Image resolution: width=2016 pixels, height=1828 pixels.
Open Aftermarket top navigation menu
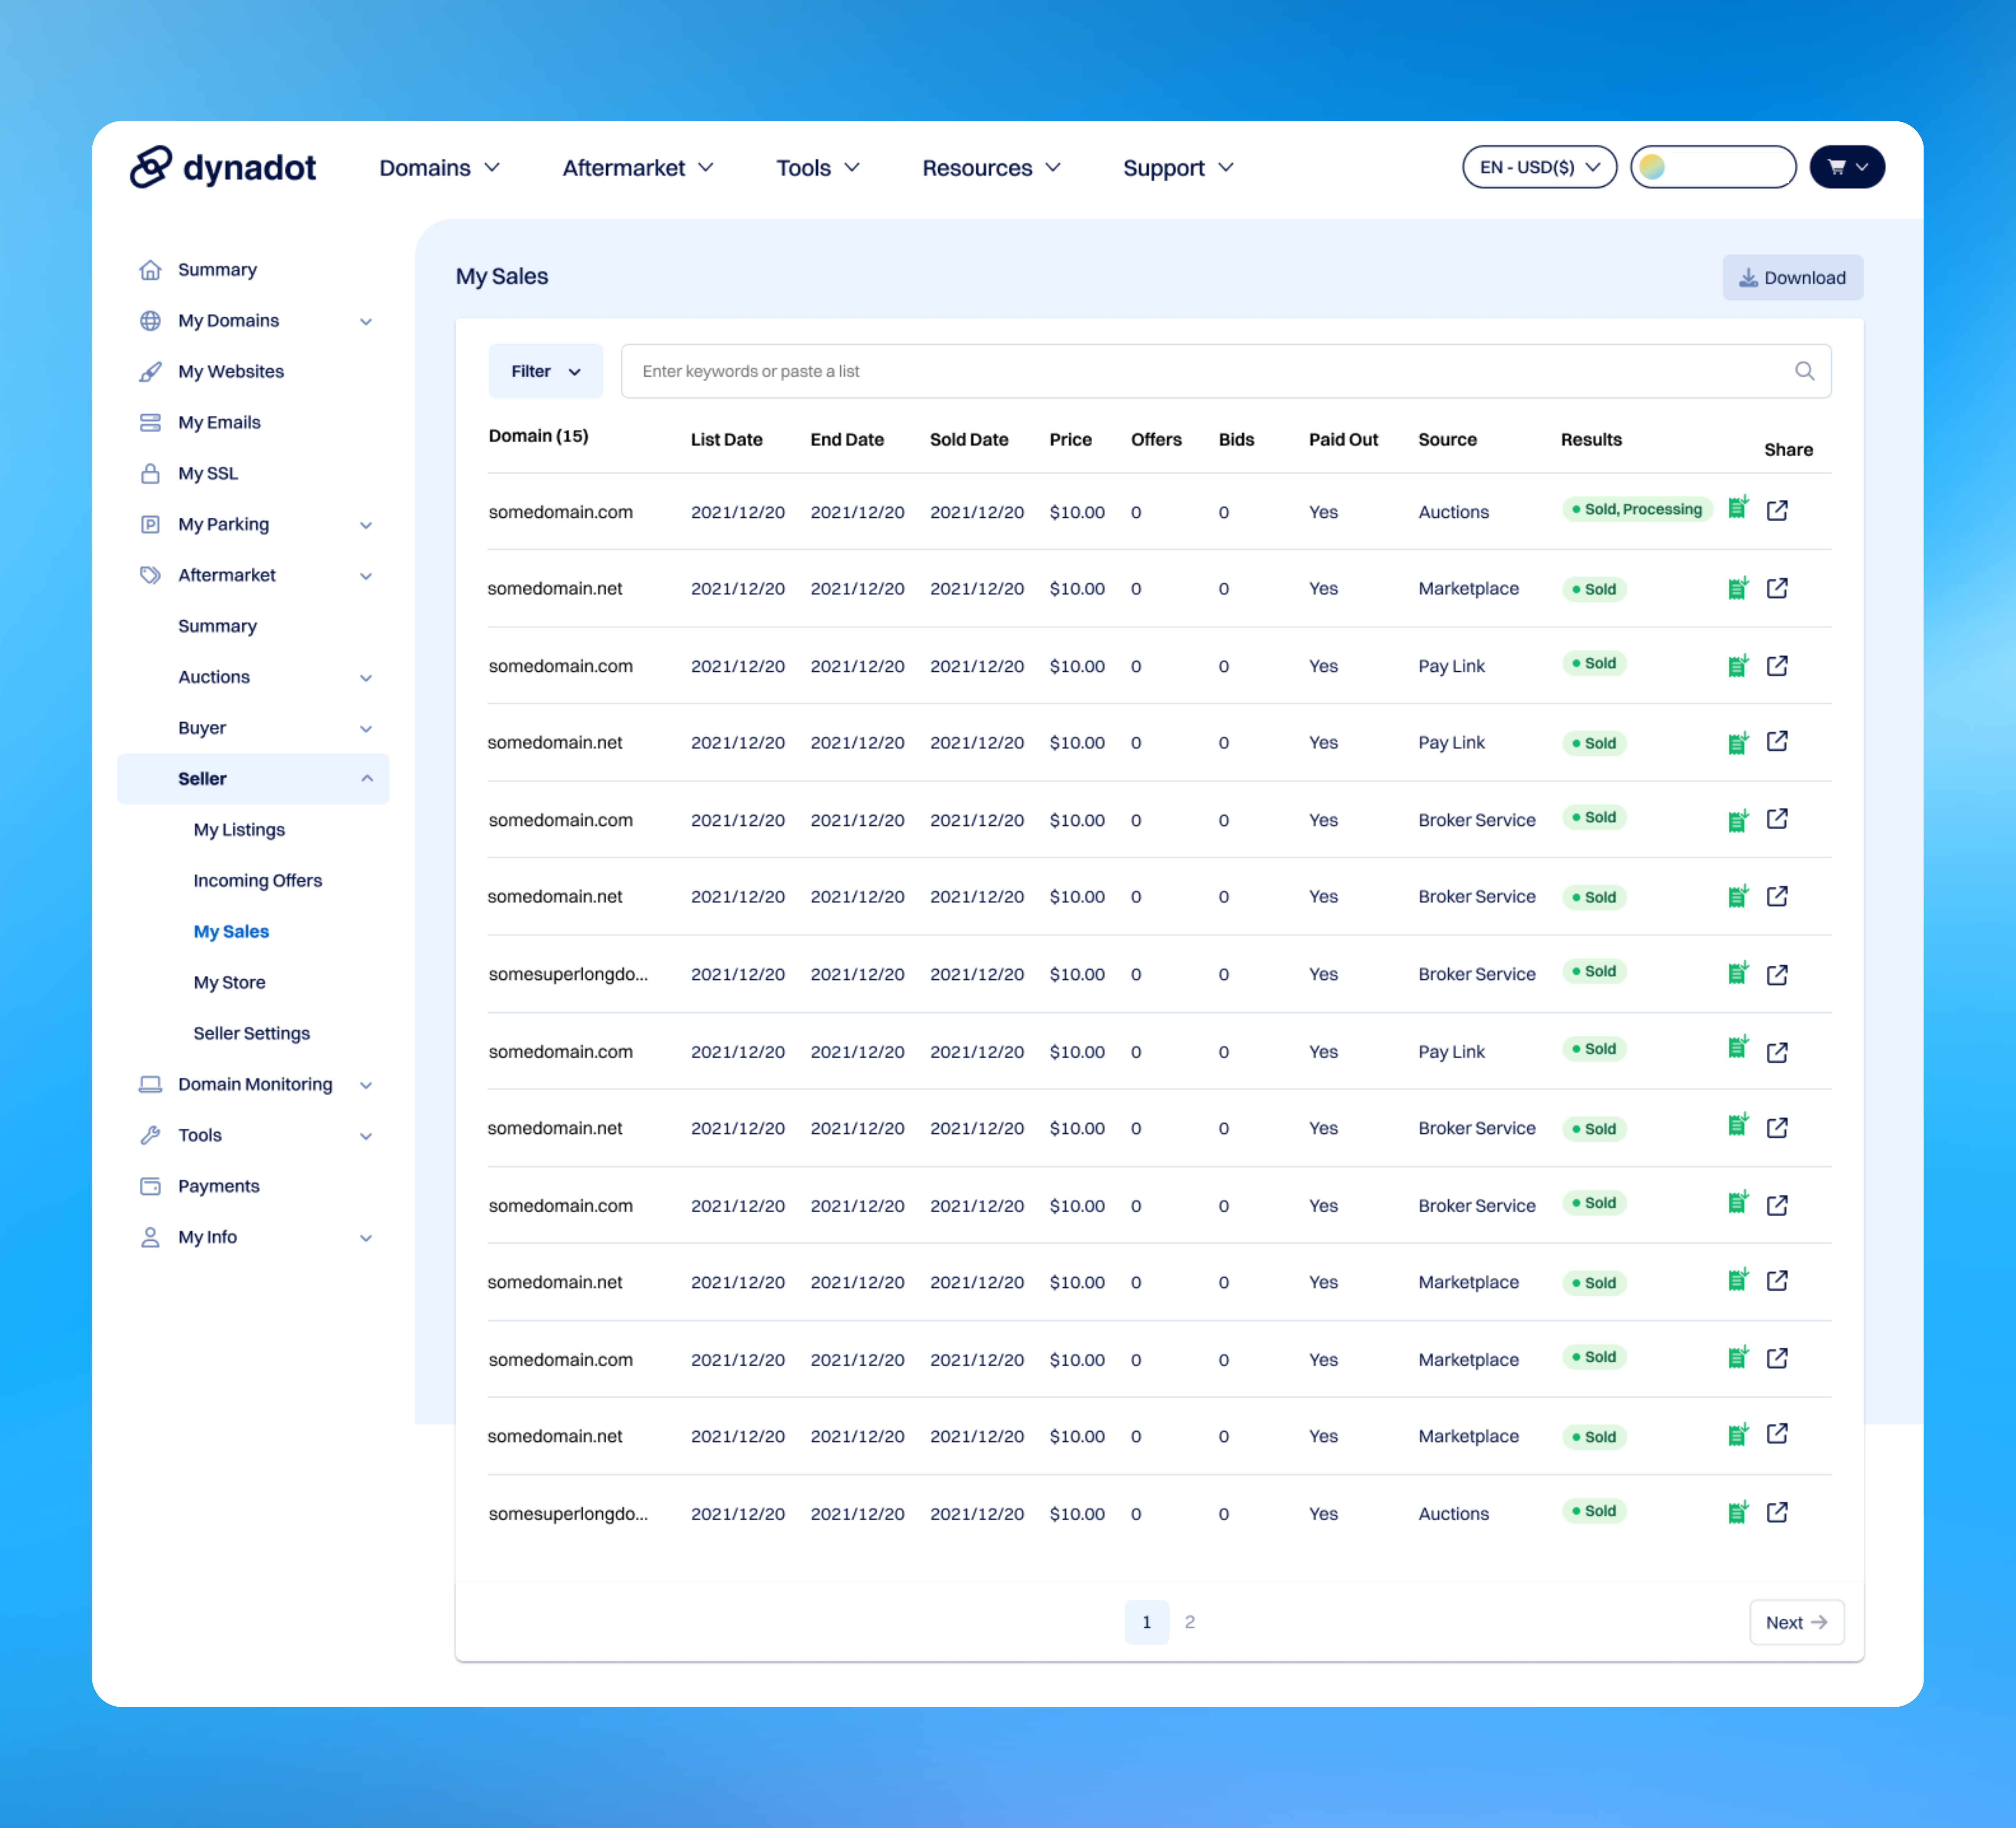pos(638,168)
